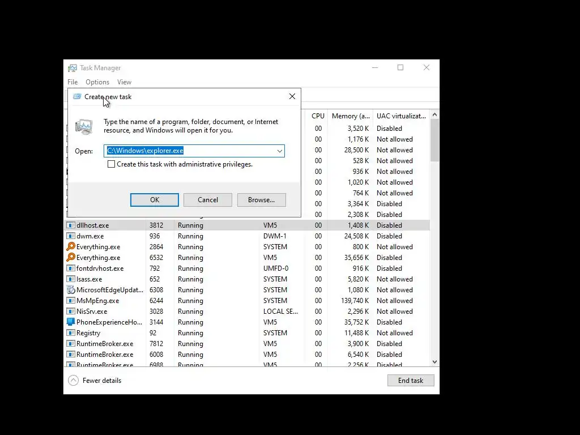Select the NisSrv.exe row name
The width and height of the screenshot is (580, 435).
tap(92, 311)
